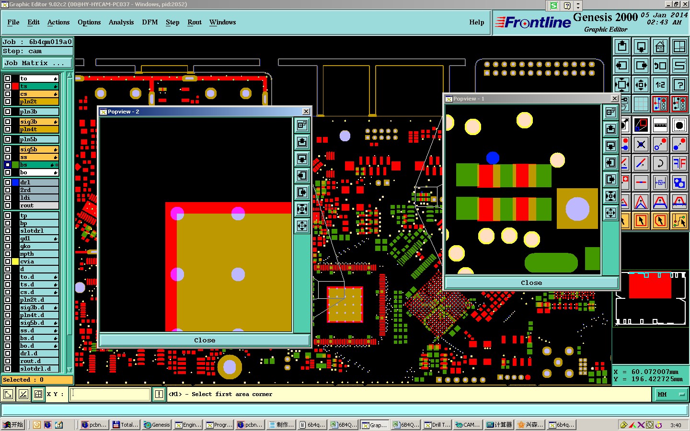Click the question mark help icon in toolbar
The image size is (690, 431).
679,85
